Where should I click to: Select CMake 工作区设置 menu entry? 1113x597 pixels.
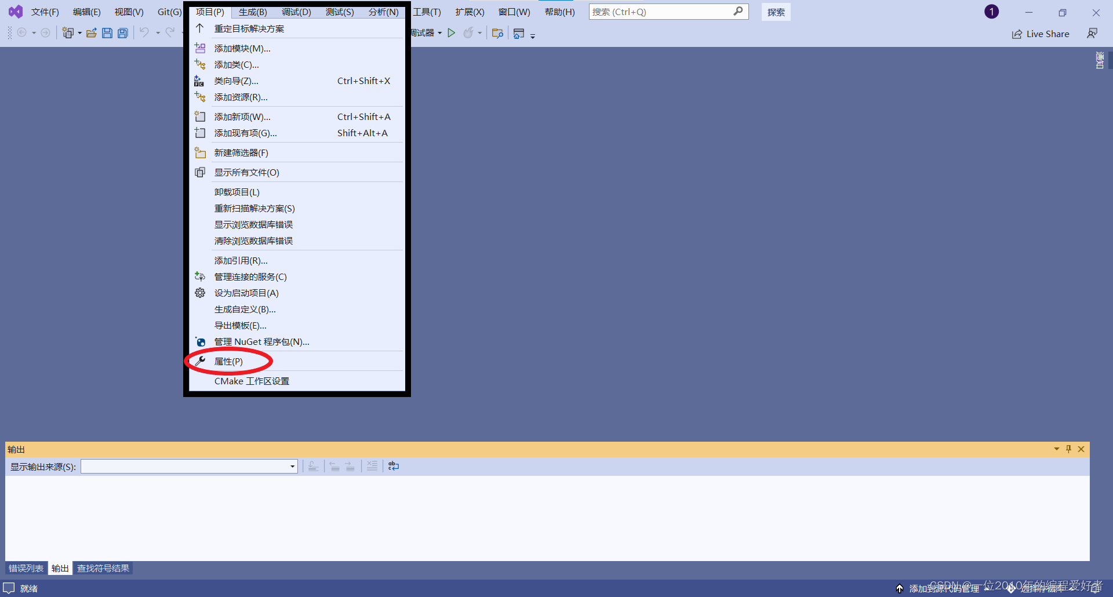tap(297, 381)
